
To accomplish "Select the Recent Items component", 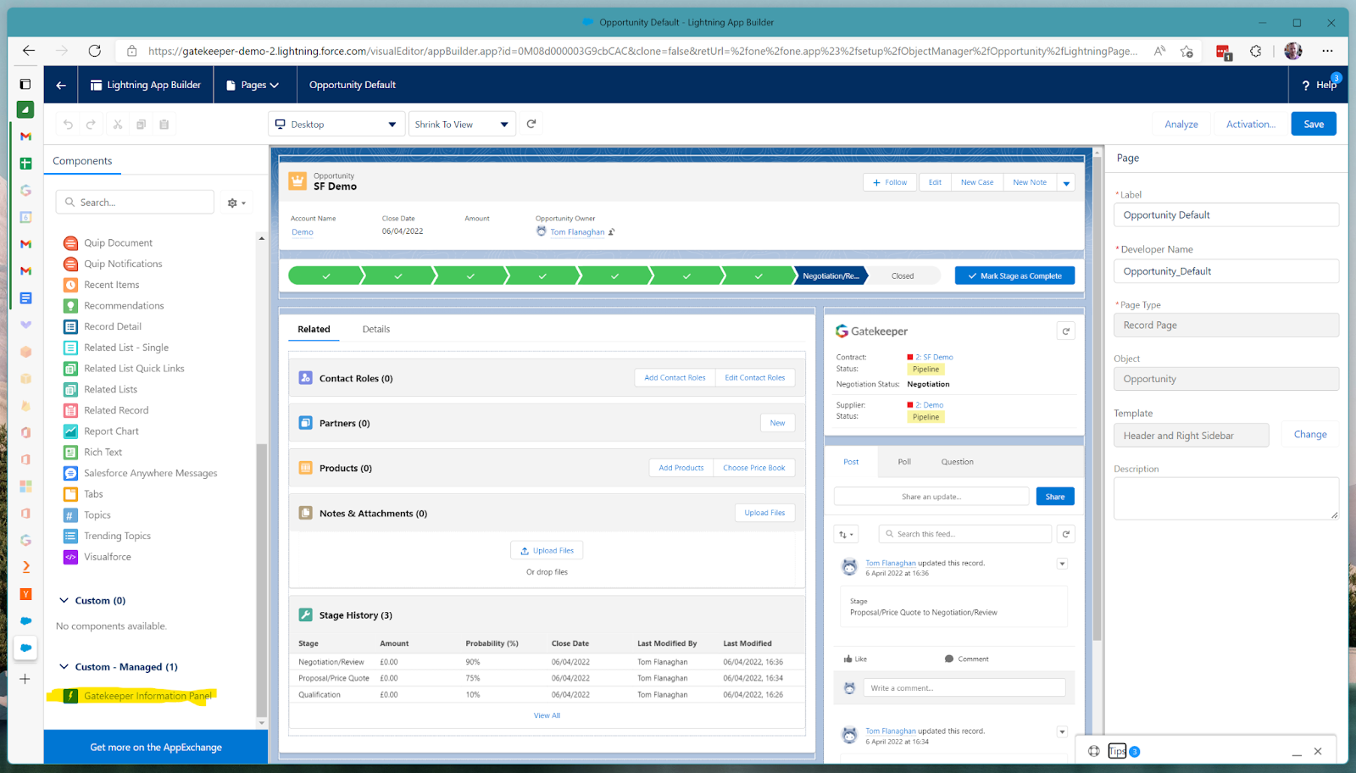I will 111,285.
